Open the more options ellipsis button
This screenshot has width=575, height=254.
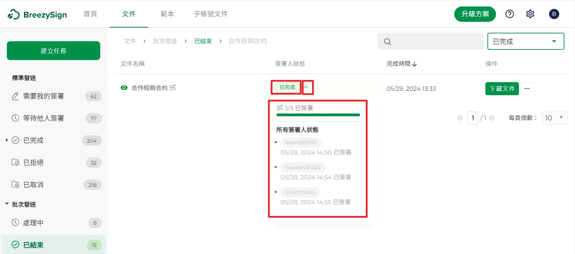[x=527, y=89]
